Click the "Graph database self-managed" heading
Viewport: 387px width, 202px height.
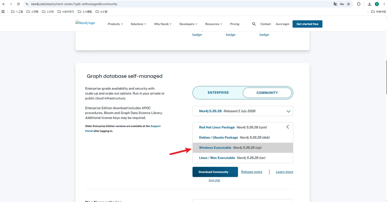125,76
